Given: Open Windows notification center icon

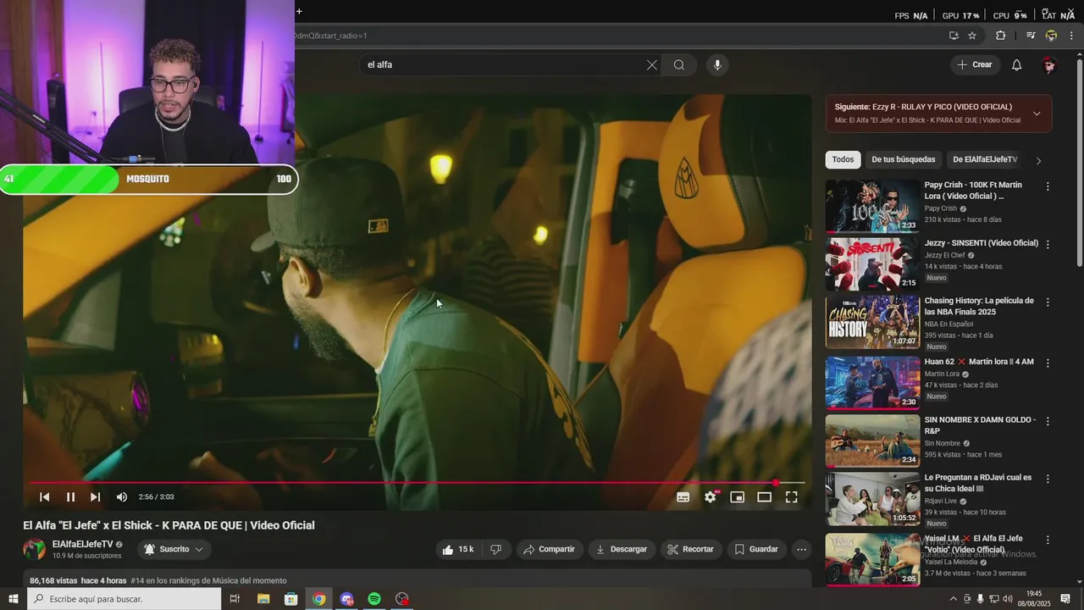Looking at the screenshot, I should point(1065,599).
